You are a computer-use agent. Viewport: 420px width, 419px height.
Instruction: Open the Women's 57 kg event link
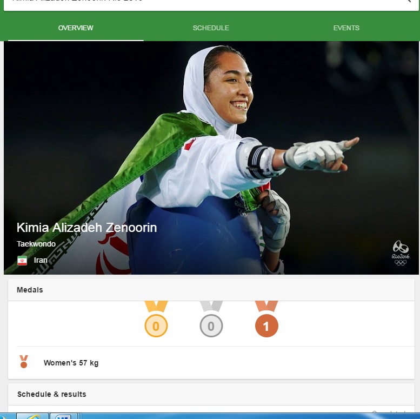(71, 363)
